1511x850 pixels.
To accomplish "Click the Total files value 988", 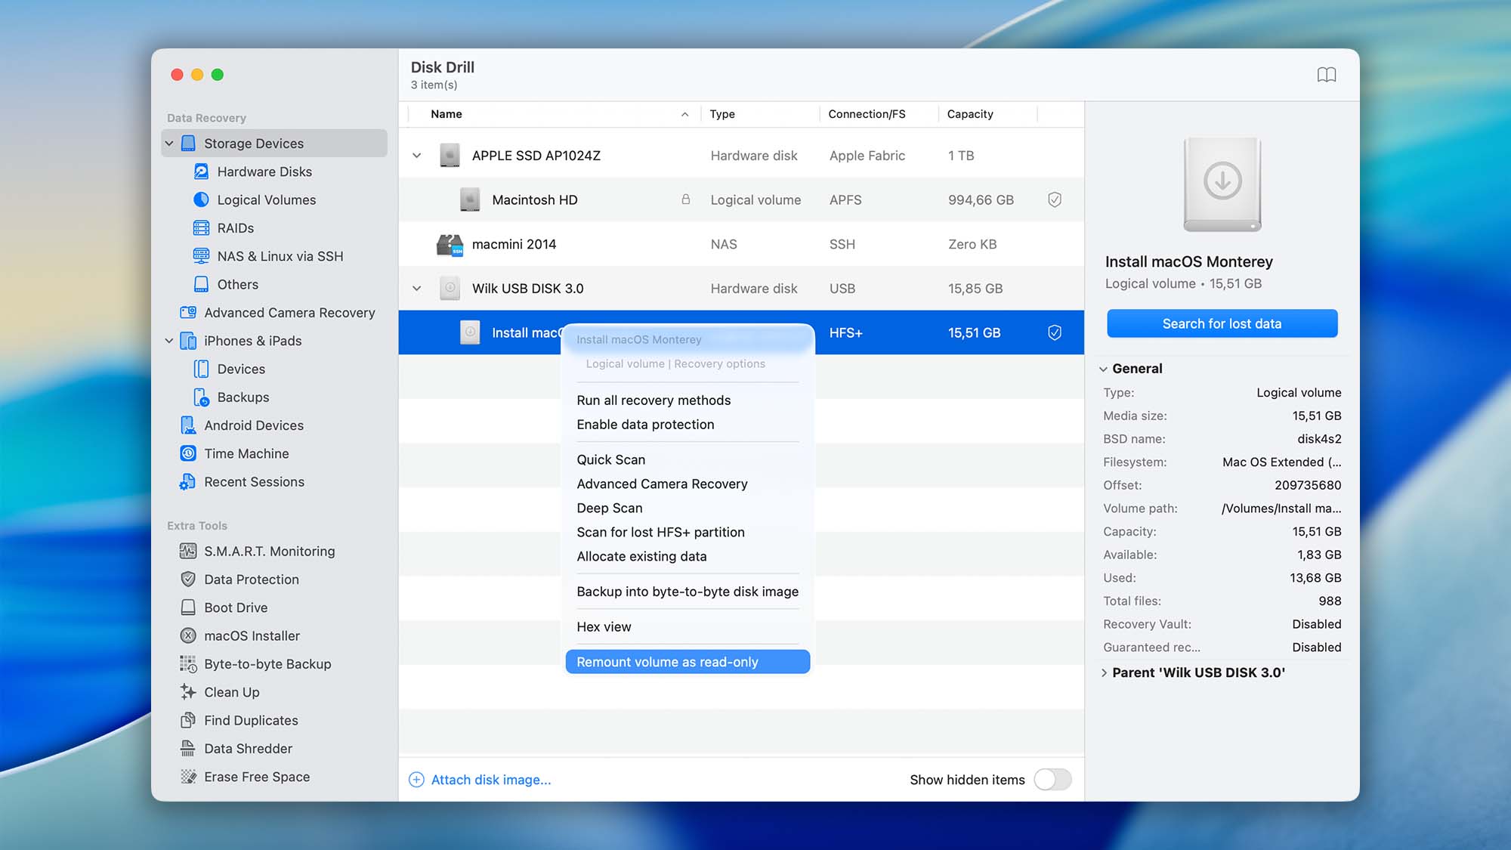I will click(x=1330, y=601).
